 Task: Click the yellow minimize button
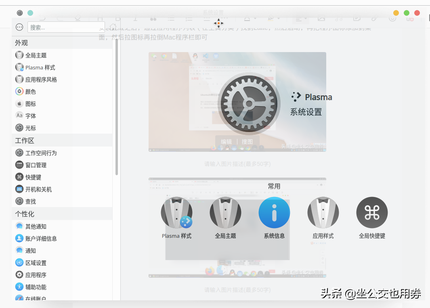pyautogui.click(x=396, y=13)
